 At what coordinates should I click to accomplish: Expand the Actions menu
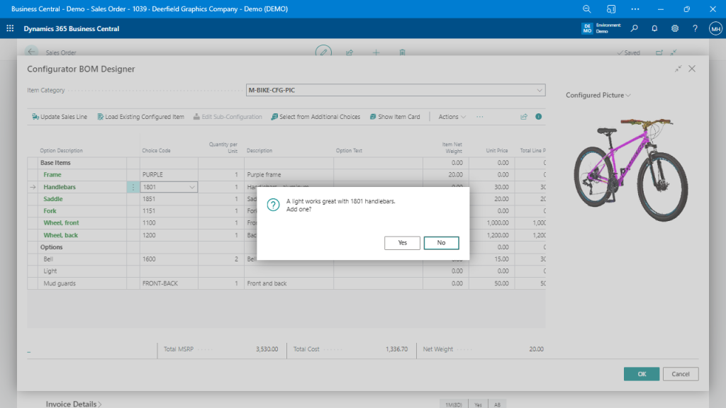(452, 117)
